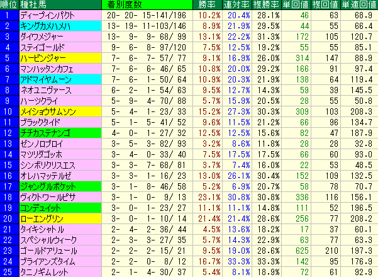
Task: Click 単回値 17 for タイキシャトル
Action: click(296, 229)
